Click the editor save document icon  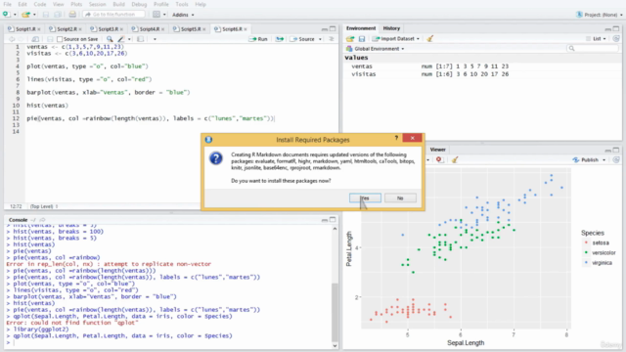(50, 39)
